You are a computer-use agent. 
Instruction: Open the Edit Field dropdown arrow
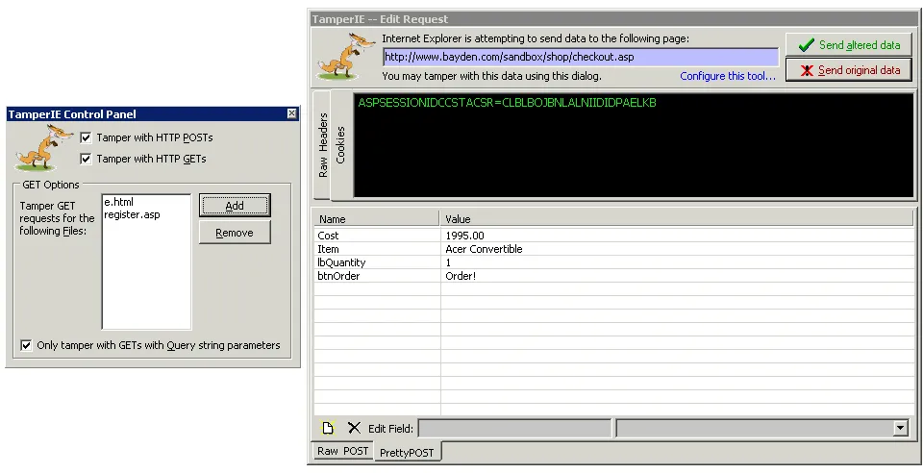coord(900,428)
